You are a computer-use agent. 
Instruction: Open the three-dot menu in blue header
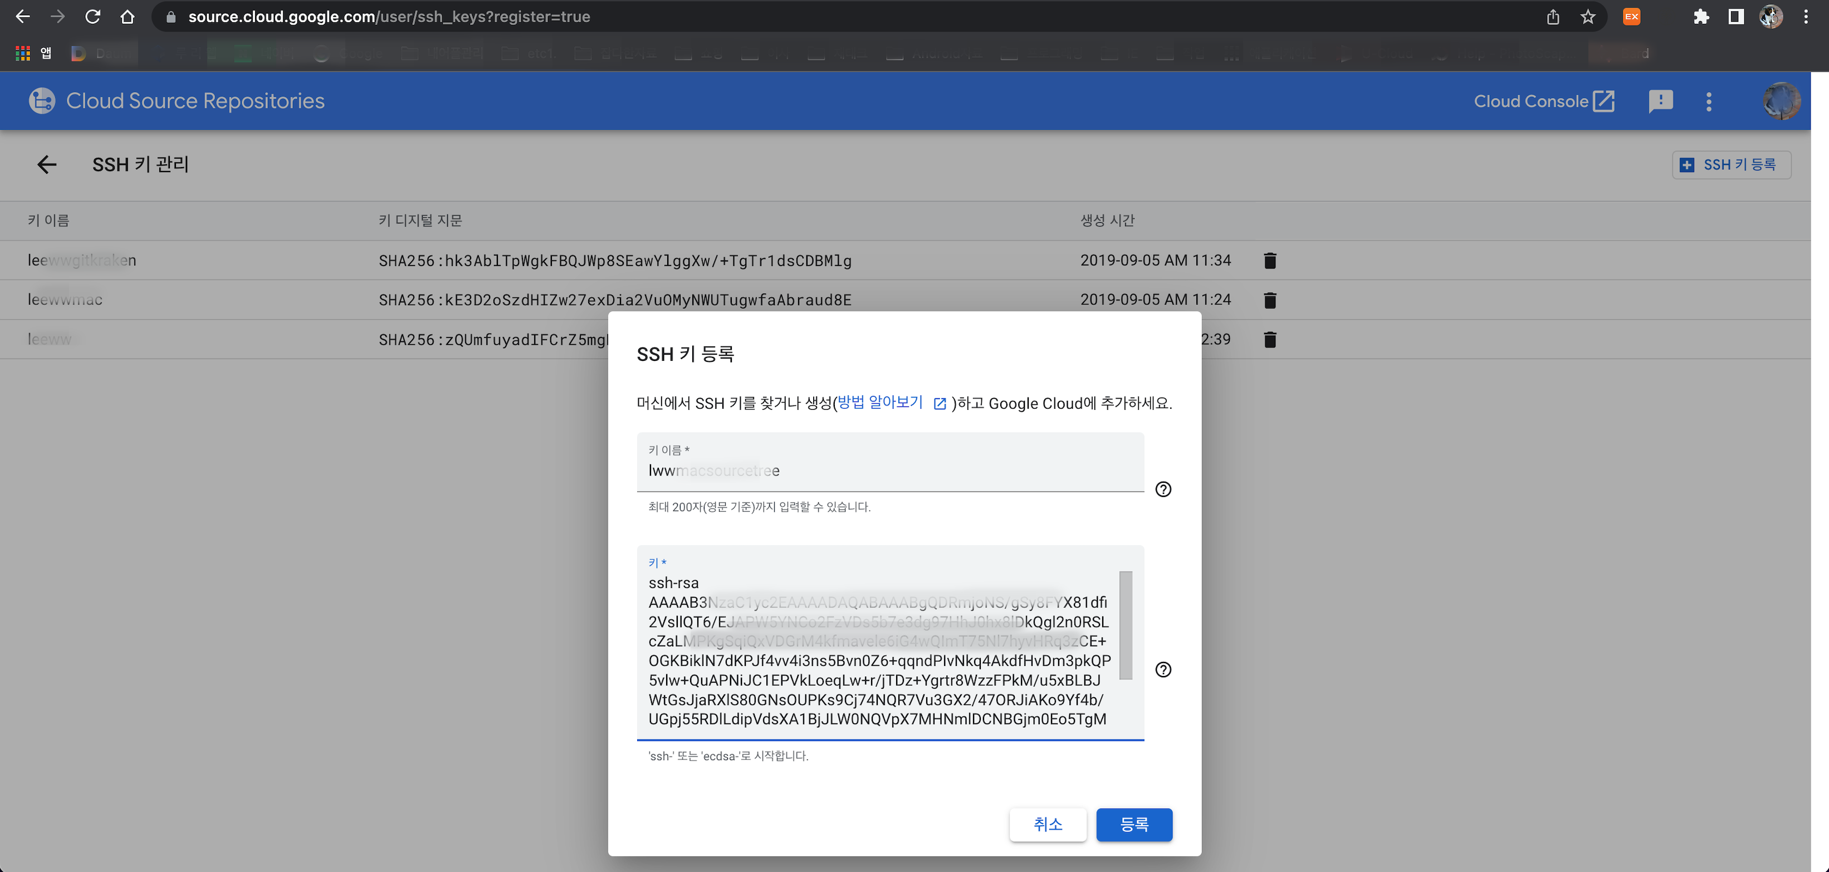[1709, 101]
